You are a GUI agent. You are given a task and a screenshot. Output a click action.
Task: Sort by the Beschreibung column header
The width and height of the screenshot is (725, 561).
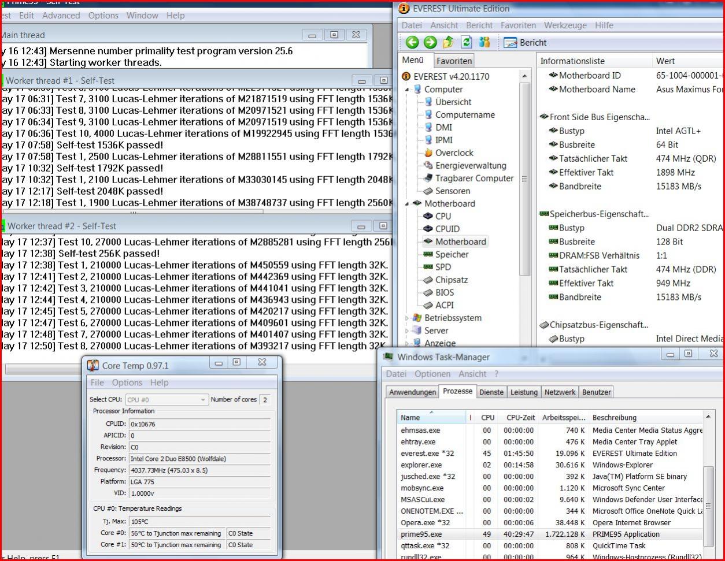pos(646,417)
